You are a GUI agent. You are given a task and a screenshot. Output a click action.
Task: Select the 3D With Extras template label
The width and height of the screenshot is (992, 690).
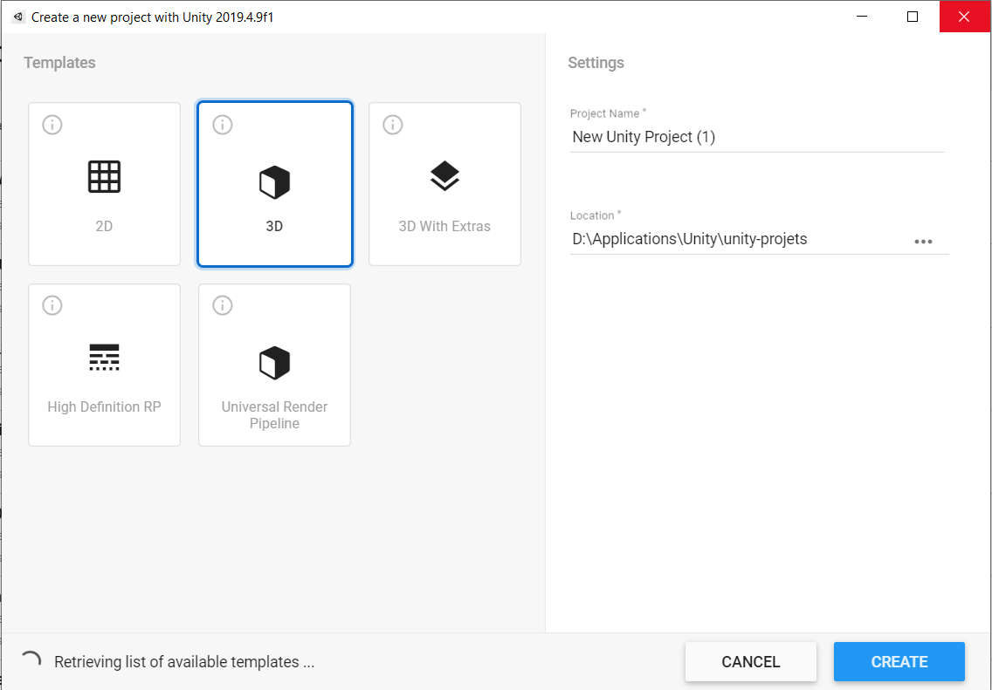click(444, 226)
